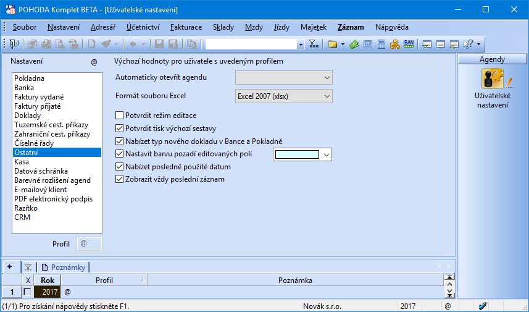Enable Potvrdit režim editace checkbox

click(119, 116)
